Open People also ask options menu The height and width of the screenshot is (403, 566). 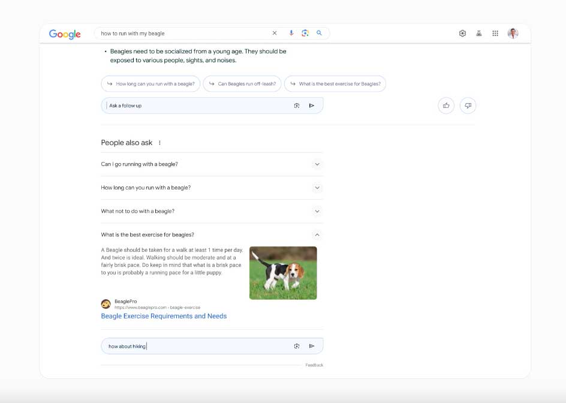[x=159, y=143]
